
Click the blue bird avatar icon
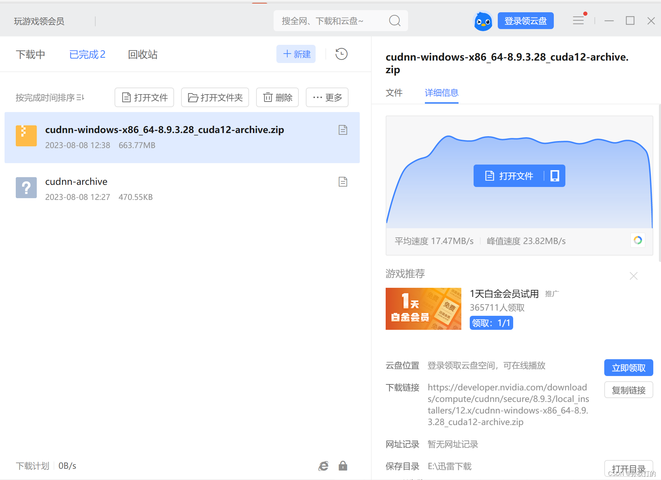[x=483, y=21]
